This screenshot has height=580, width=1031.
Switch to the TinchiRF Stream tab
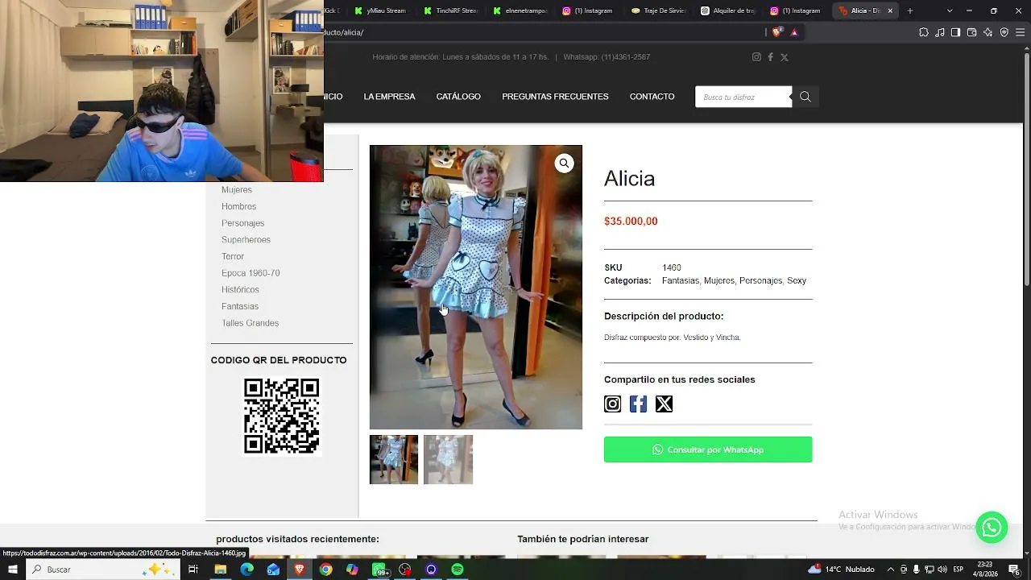(x=449, y=10)
